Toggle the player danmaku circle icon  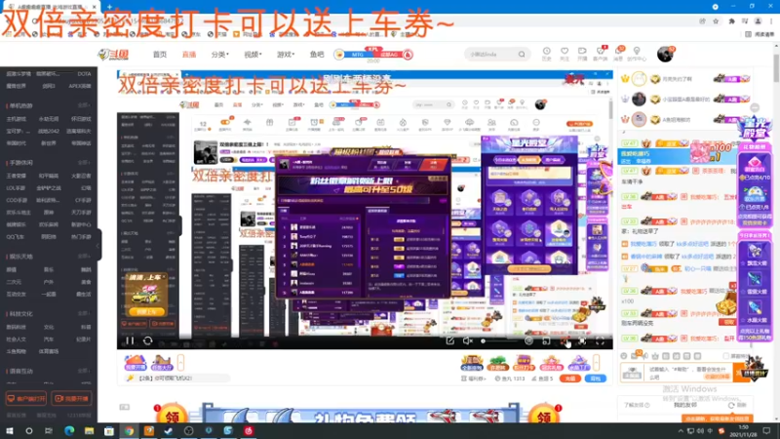528,340
